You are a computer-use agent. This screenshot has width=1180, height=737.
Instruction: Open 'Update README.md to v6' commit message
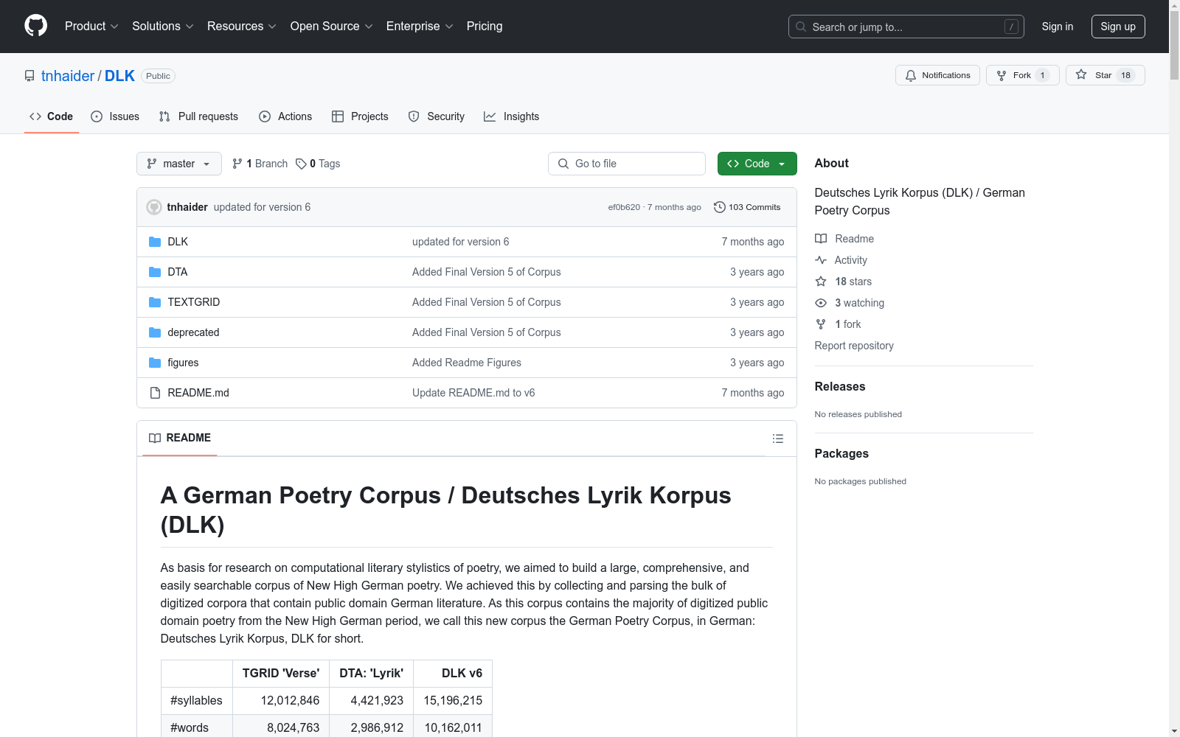tap(473, 393)
